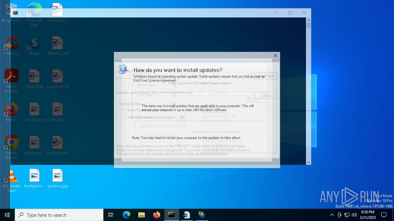
Task: Click the Meet Now camera tray icon
Action: tap(340, 215)
